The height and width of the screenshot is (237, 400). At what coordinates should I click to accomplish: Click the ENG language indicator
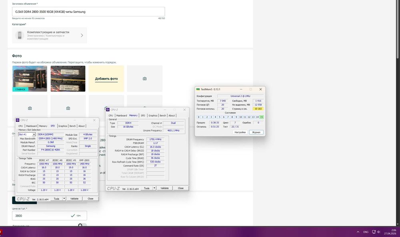pyautogui.click(x=366, y=232)
